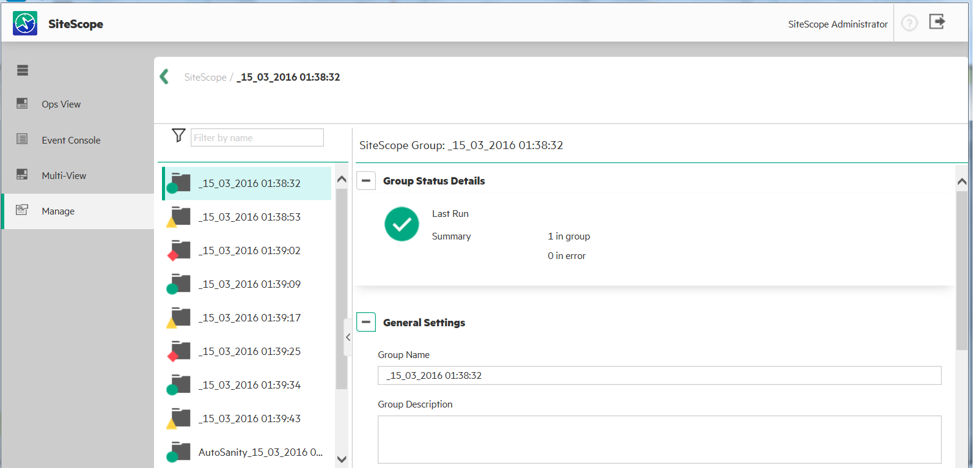The height and width of the screenshot is (468, 973).
Task: Select group _15_03_2016 01:39:02
Action: [x=247, y=250]
